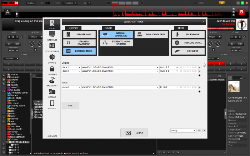
Task: Select the Most Played list
Action: click(x=15, y=98)
